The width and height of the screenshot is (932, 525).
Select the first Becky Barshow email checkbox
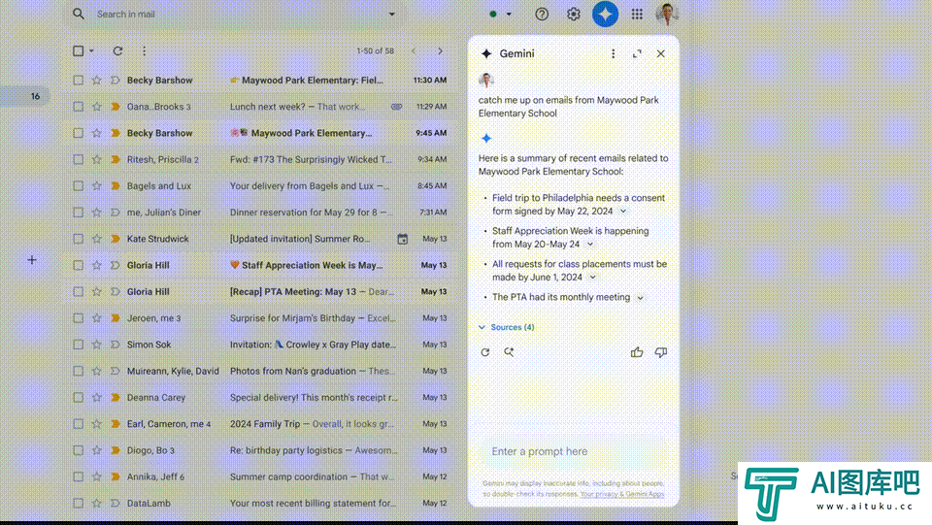point(78,81)
